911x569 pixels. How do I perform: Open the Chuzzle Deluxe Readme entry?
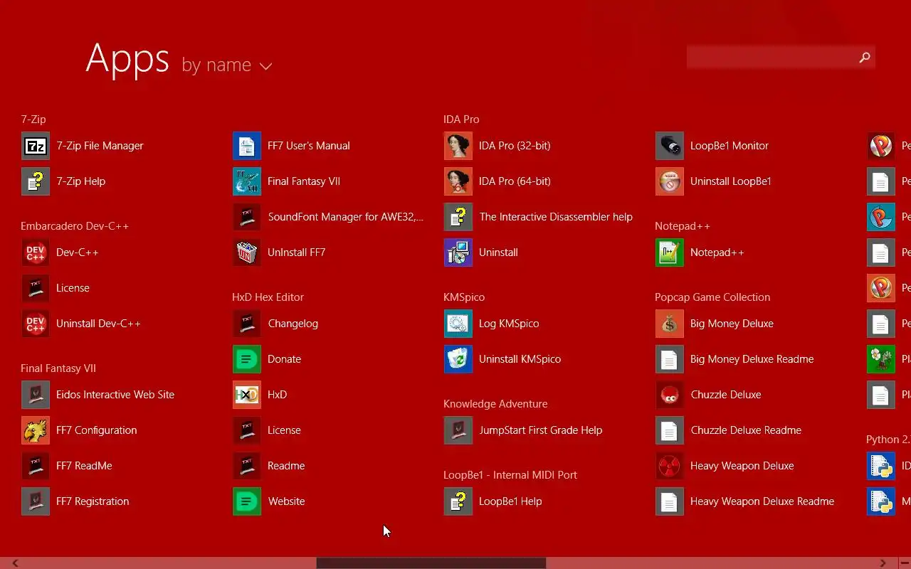(x=729, y=430)
